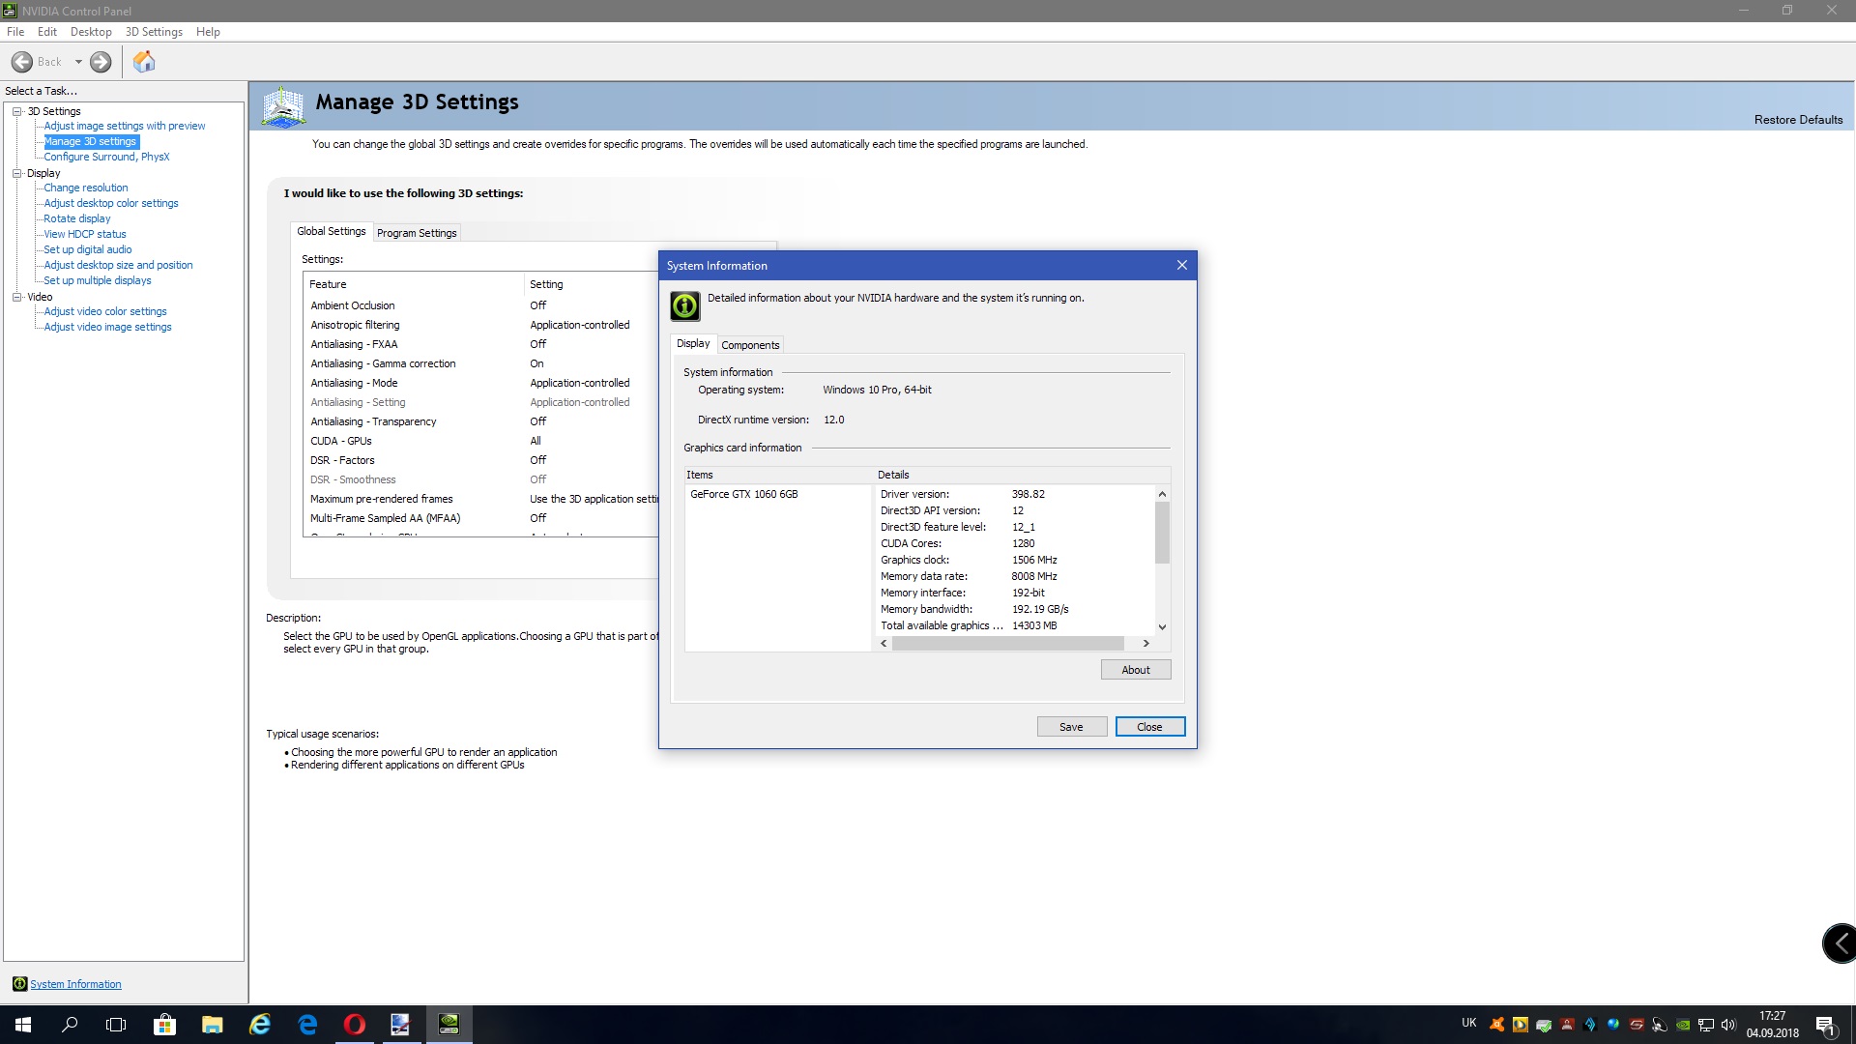Open the 3D Settings menu

(x=154, y=32)
